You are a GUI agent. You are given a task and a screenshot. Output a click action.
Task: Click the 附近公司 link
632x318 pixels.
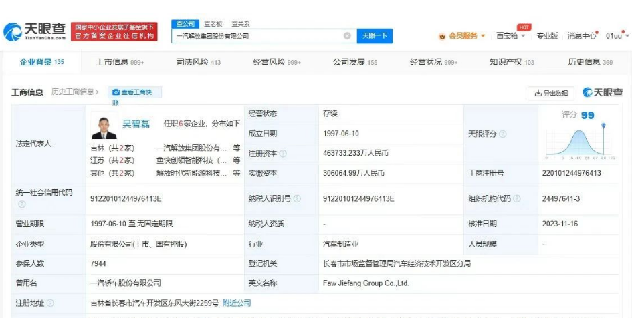pos(237,303)
